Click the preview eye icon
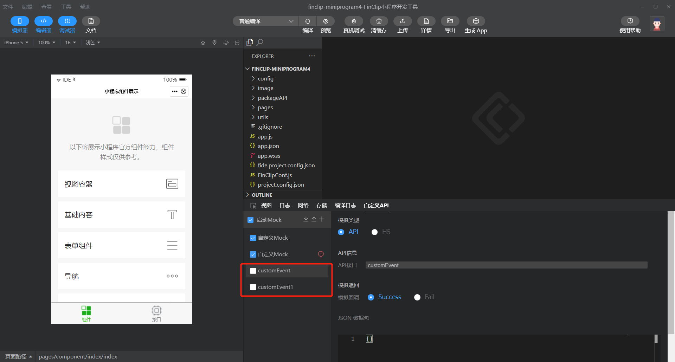The height and width of the screenshot is (362, 675). pyautogui.click(x=326, y=21)
